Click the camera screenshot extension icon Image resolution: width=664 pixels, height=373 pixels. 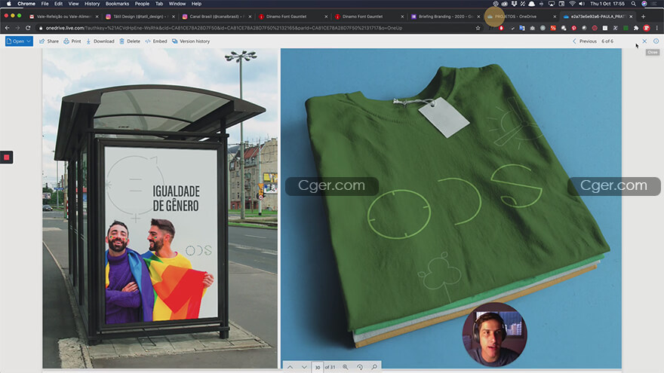click(x=532, y=28)
